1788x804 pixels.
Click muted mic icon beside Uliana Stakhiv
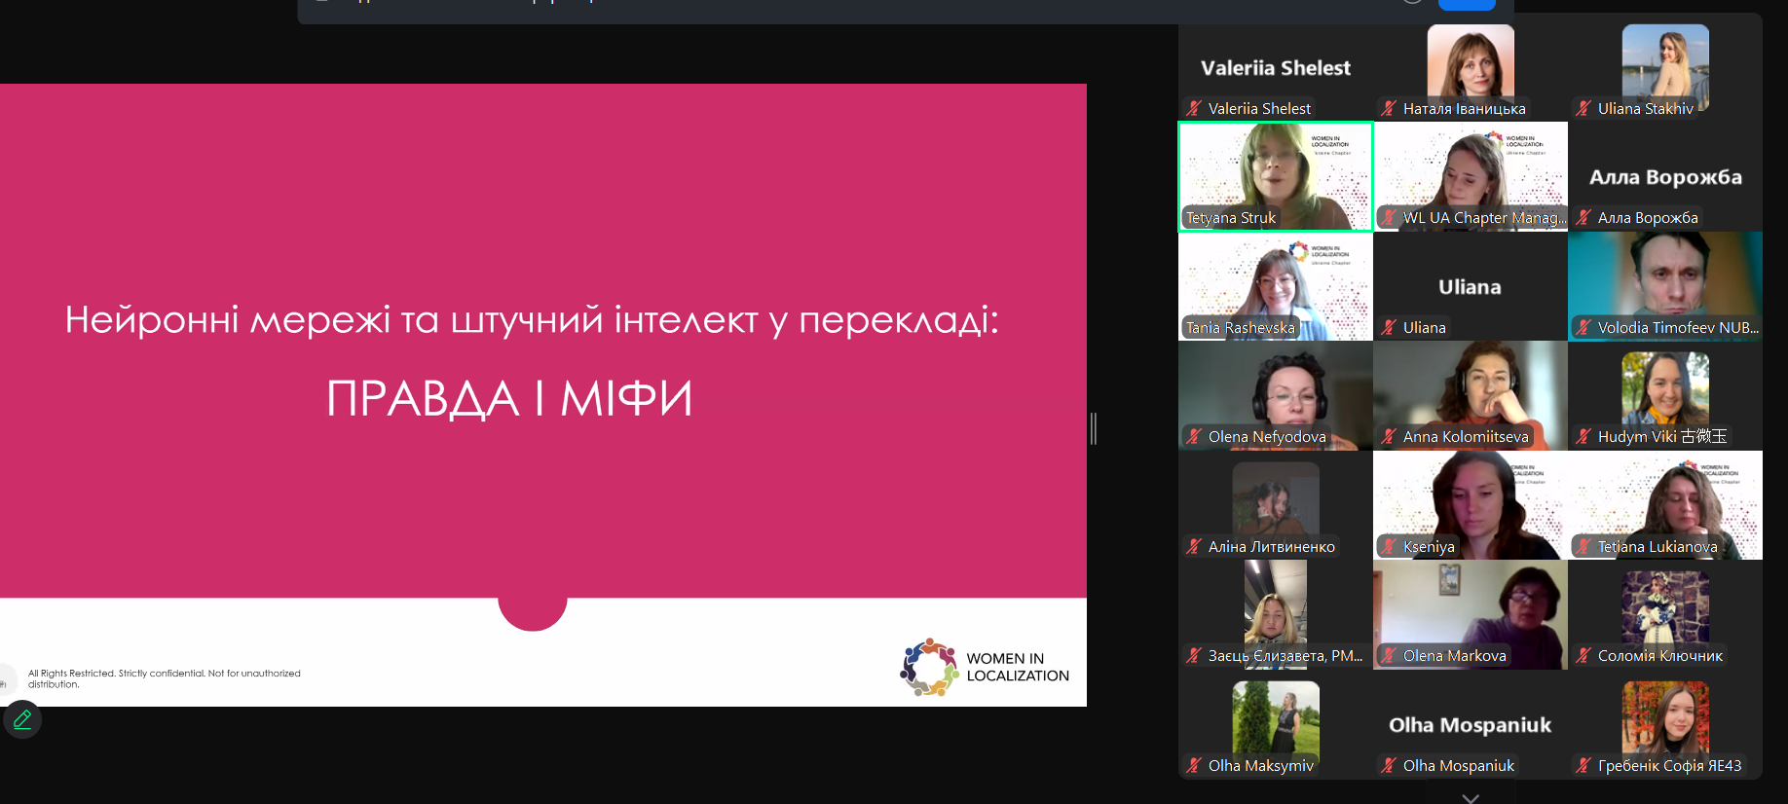[x=1583, y=109]
